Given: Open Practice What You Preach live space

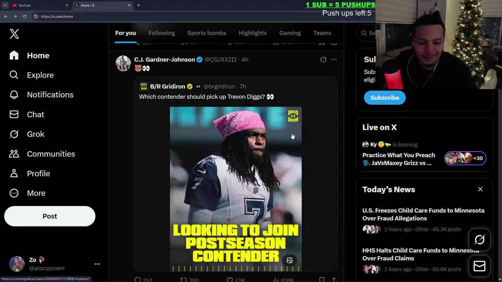Looking at the screenshot, I should pos(399,159).
